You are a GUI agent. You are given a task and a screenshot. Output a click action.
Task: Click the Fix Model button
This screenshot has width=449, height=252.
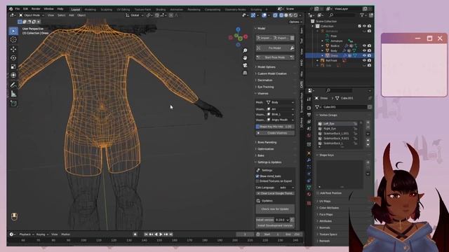pos(272,48)
